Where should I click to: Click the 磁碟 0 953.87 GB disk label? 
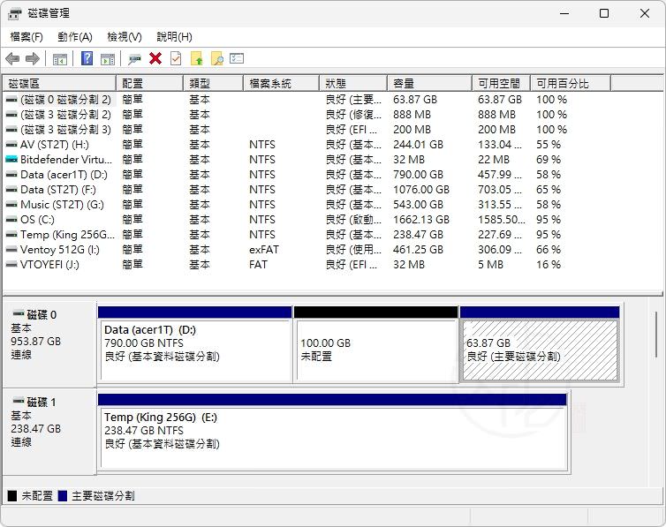pos(49,343)
